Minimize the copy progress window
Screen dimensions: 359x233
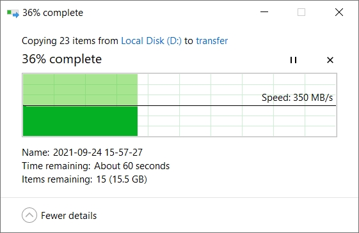[264, 12]
